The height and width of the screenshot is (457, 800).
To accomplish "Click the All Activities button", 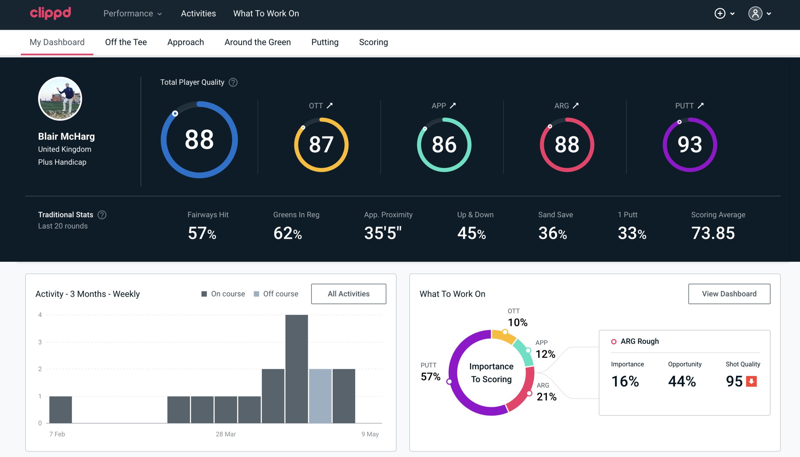I will coord(348,293).
